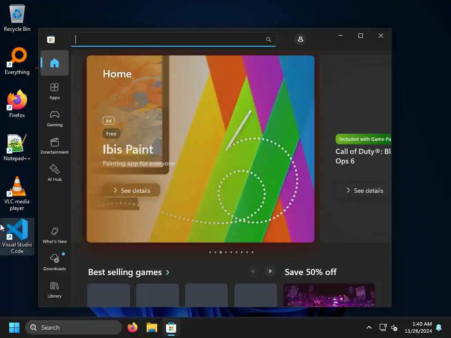
Task: Open the user account profile icon
Action: [x=300, y=39]
